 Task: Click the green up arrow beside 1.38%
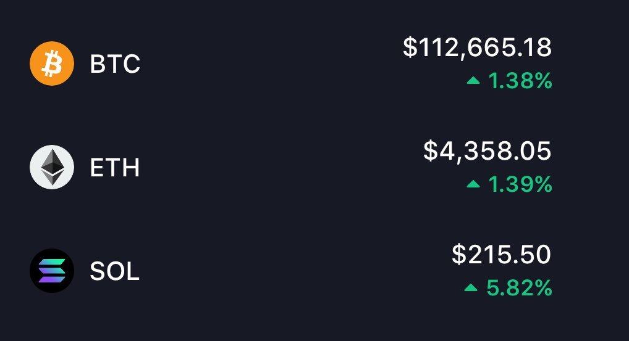473,81
